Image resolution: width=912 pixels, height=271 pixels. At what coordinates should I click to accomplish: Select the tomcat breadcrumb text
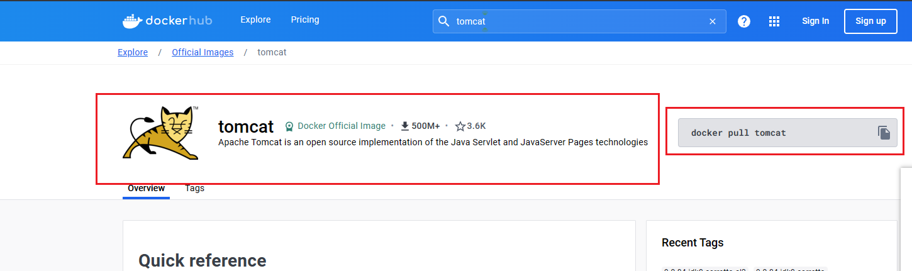click(x=272, y=53)
